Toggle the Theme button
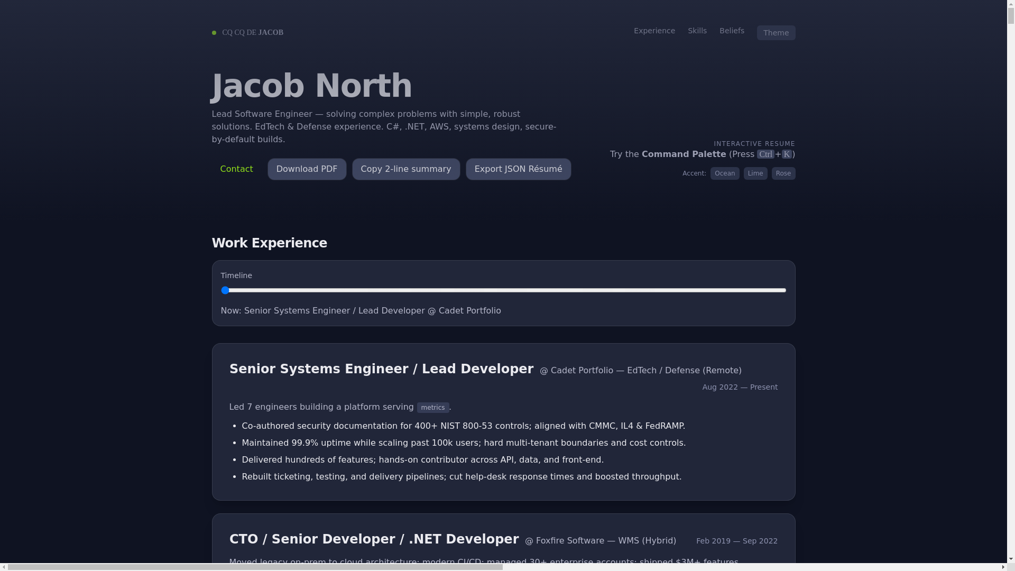Viewport: 1015px width, 571px height. [776, 33]
